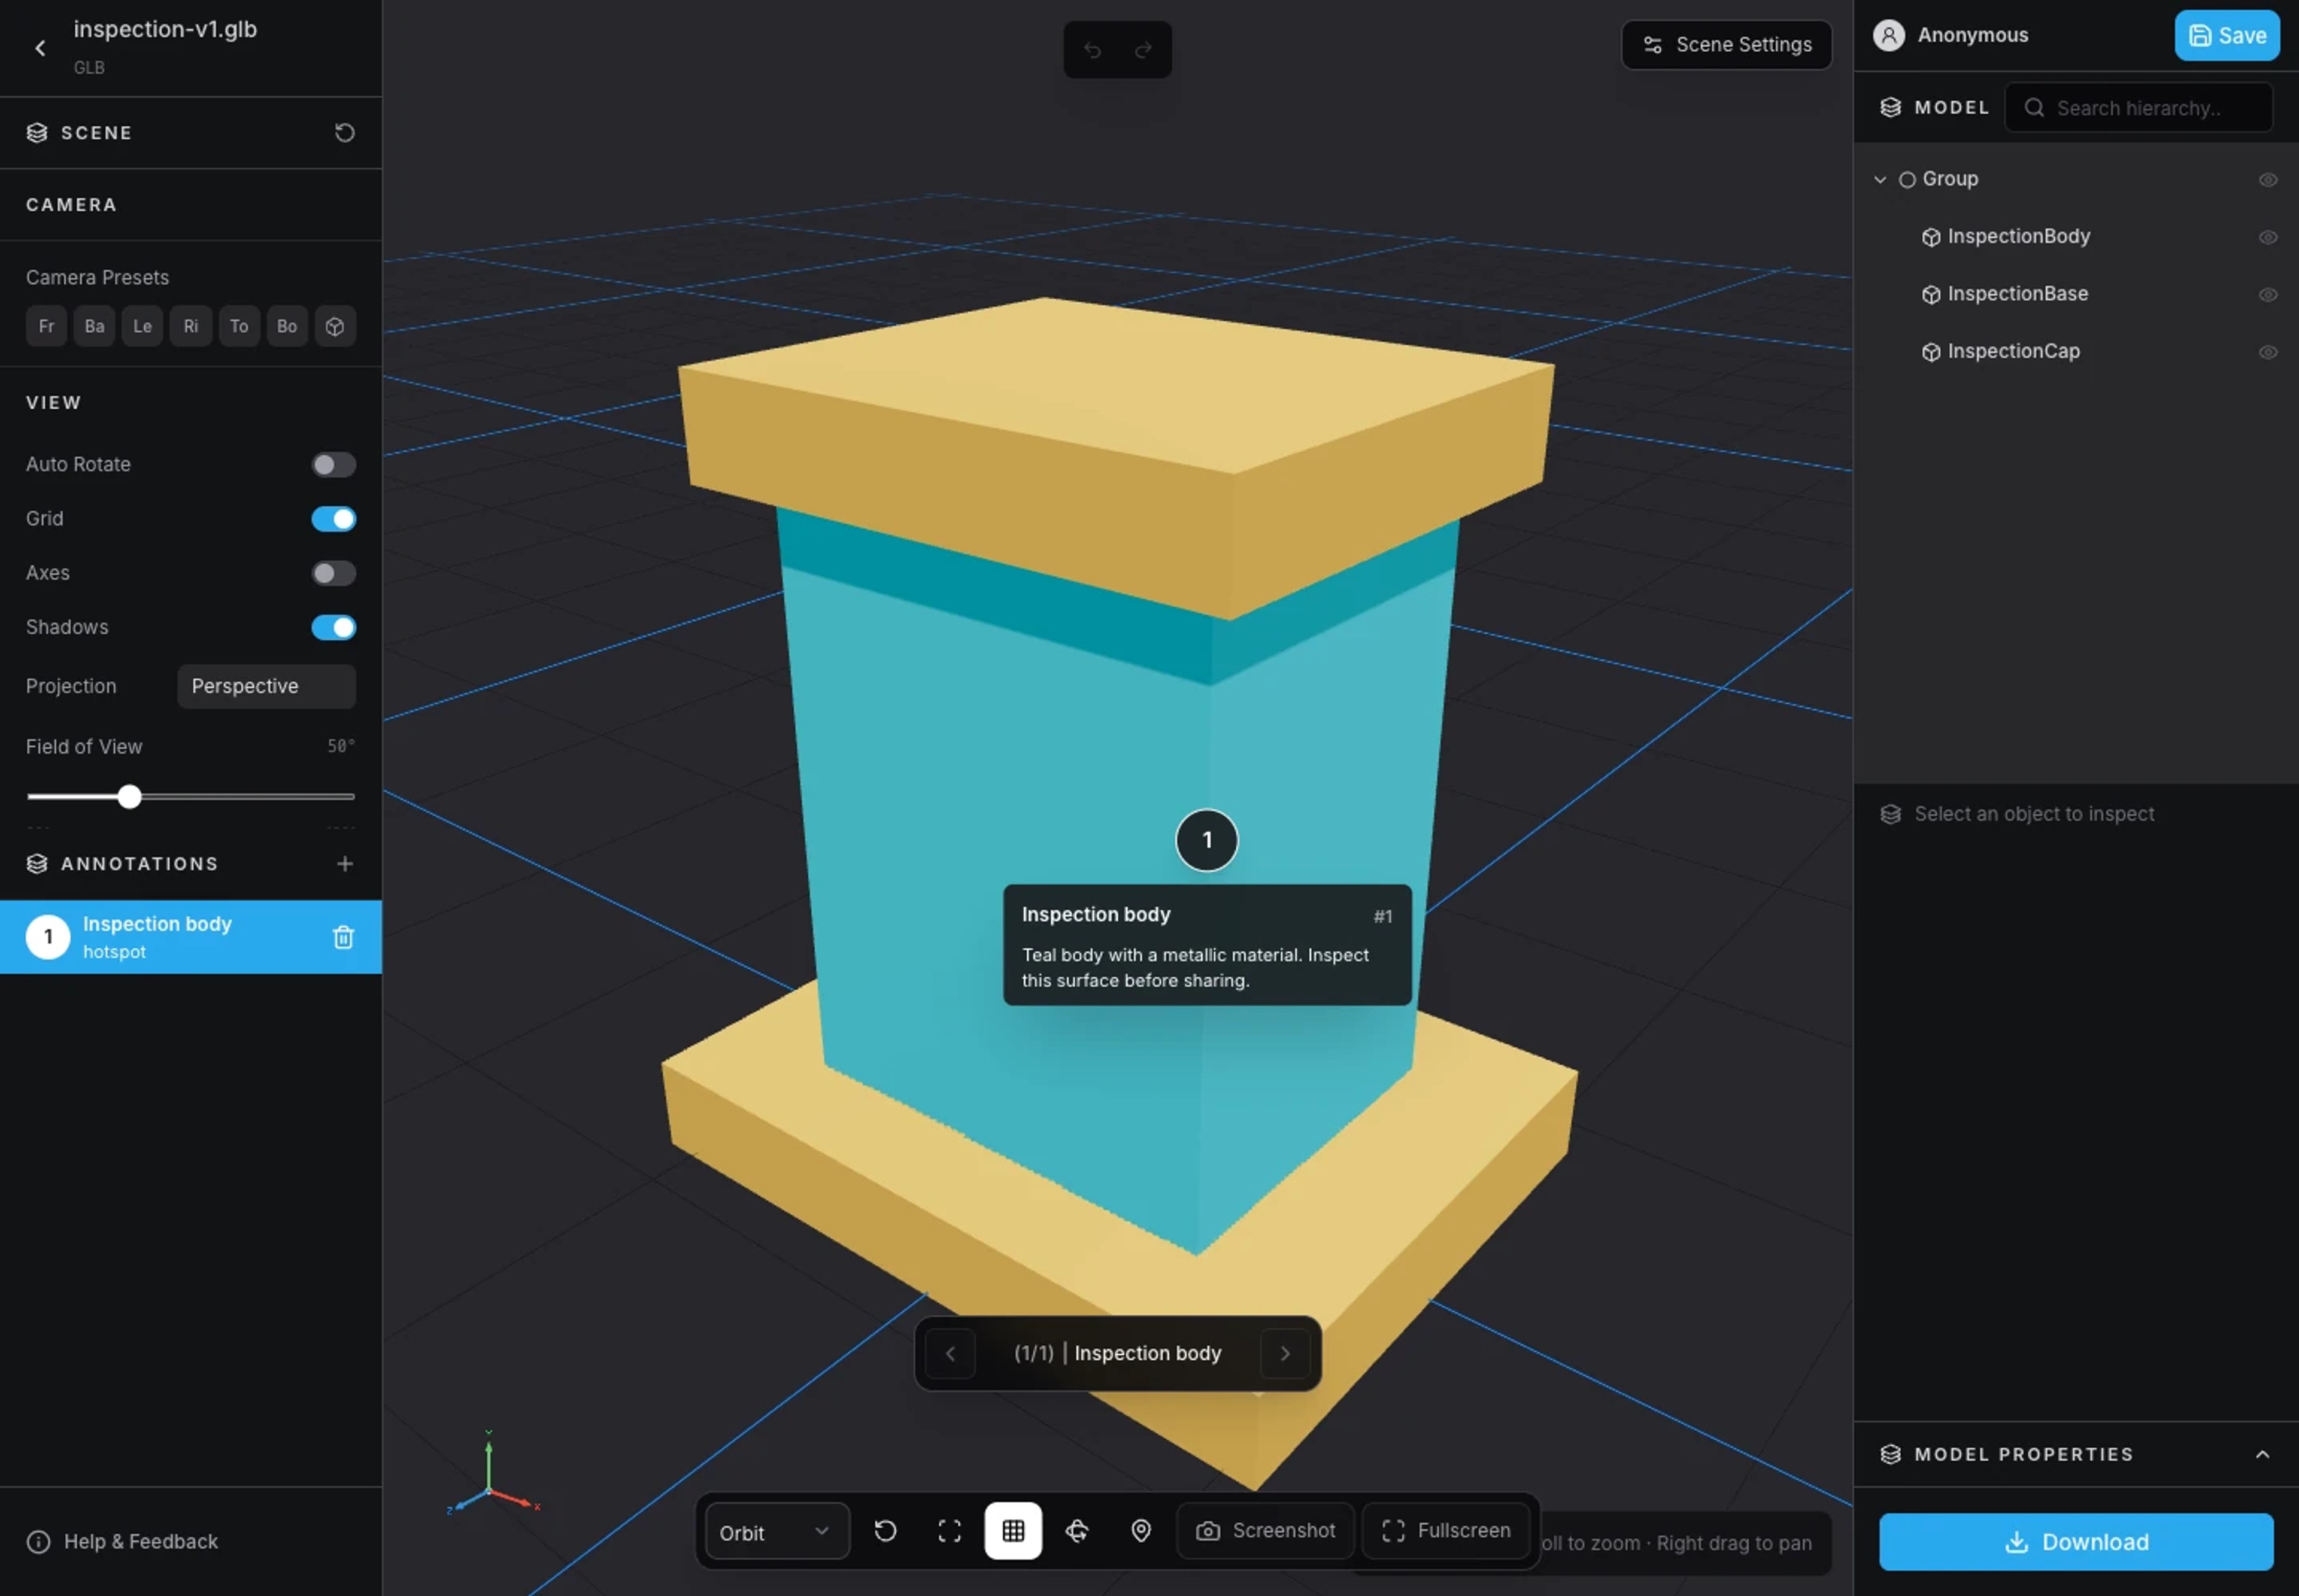Hide InspectionBody with its eye icon

(2268, 237)
